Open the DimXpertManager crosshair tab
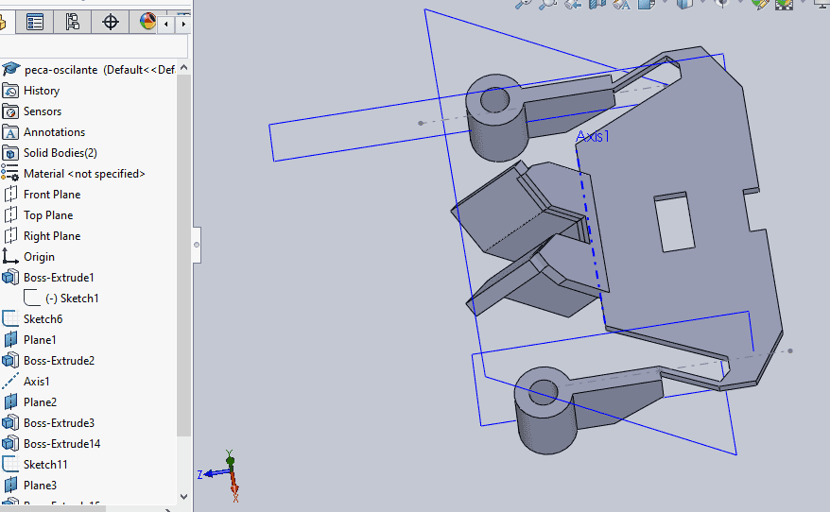The image size is (830, 512). 111,22
